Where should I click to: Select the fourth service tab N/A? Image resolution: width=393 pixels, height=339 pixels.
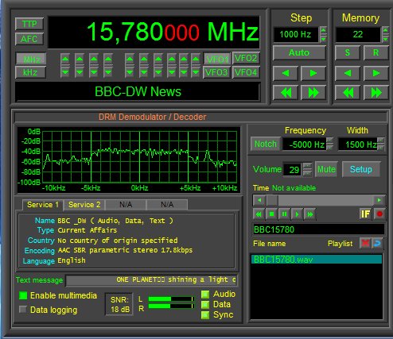(167, 205)
